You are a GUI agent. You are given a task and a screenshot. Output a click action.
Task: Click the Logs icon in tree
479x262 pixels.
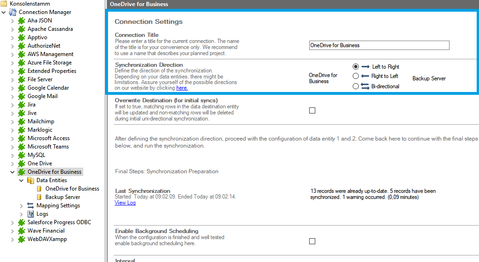point(30,214)
